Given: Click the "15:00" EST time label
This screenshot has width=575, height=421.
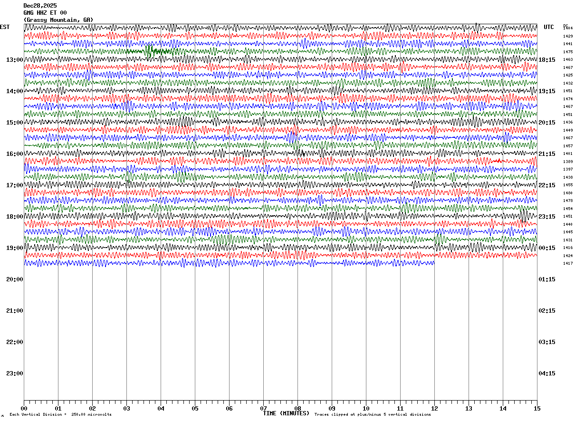Looking at the screenshot, I should (15, 122).
